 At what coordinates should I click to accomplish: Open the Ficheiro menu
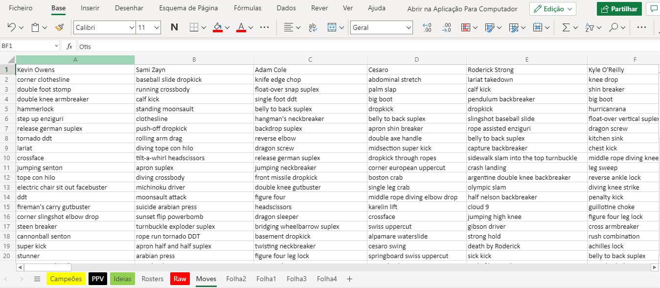click(21, 8)
